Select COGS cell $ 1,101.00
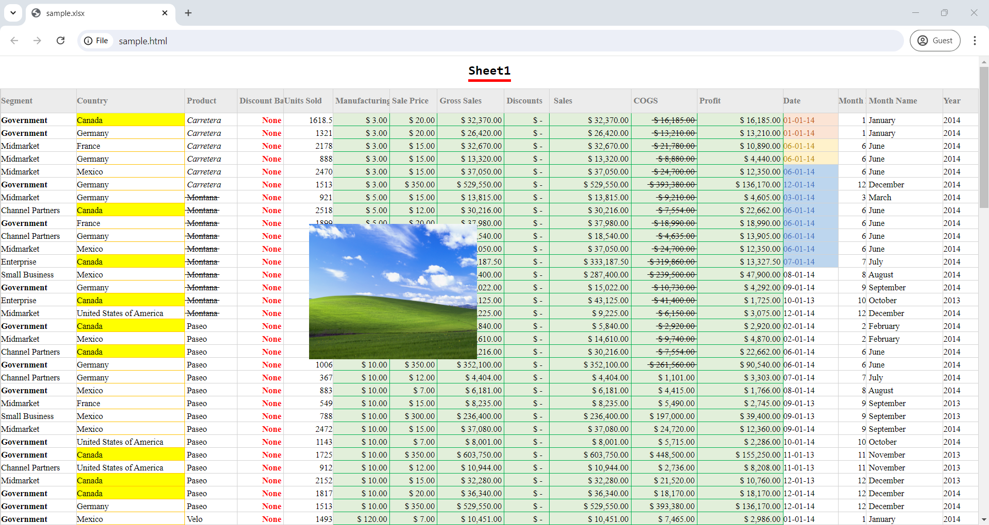989x525 pixels. coord(664,377)
